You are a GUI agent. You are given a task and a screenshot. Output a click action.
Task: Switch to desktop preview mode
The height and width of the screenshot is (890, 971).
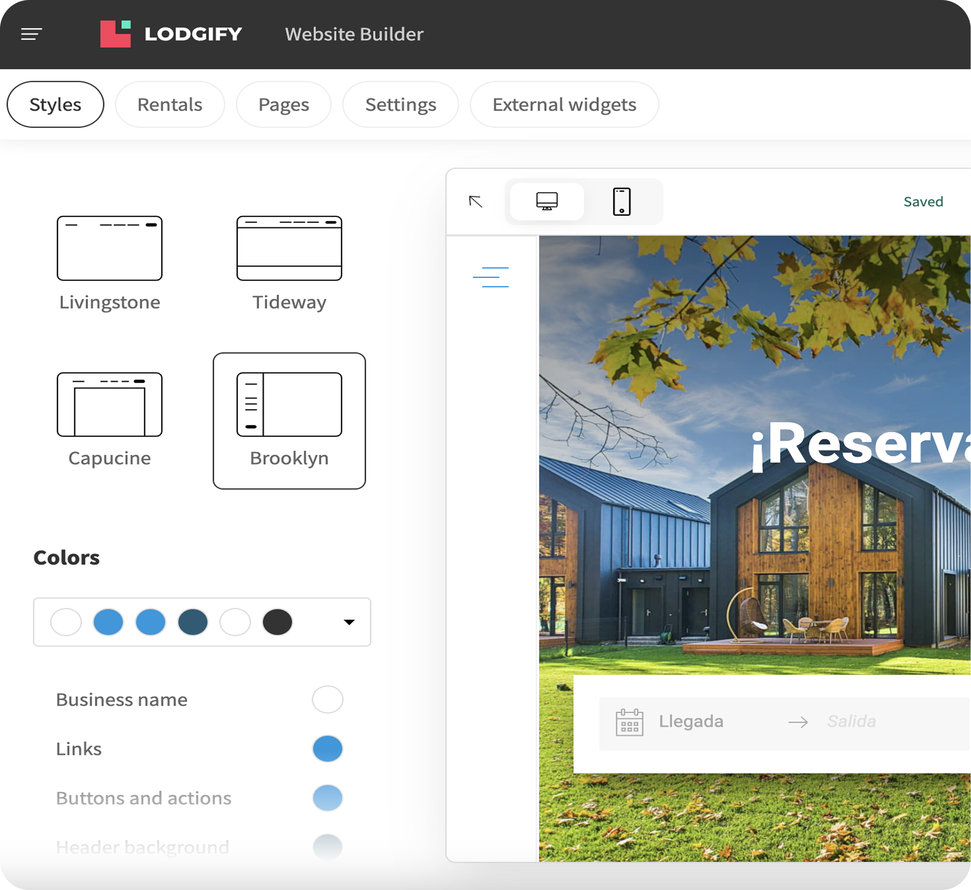547,201
